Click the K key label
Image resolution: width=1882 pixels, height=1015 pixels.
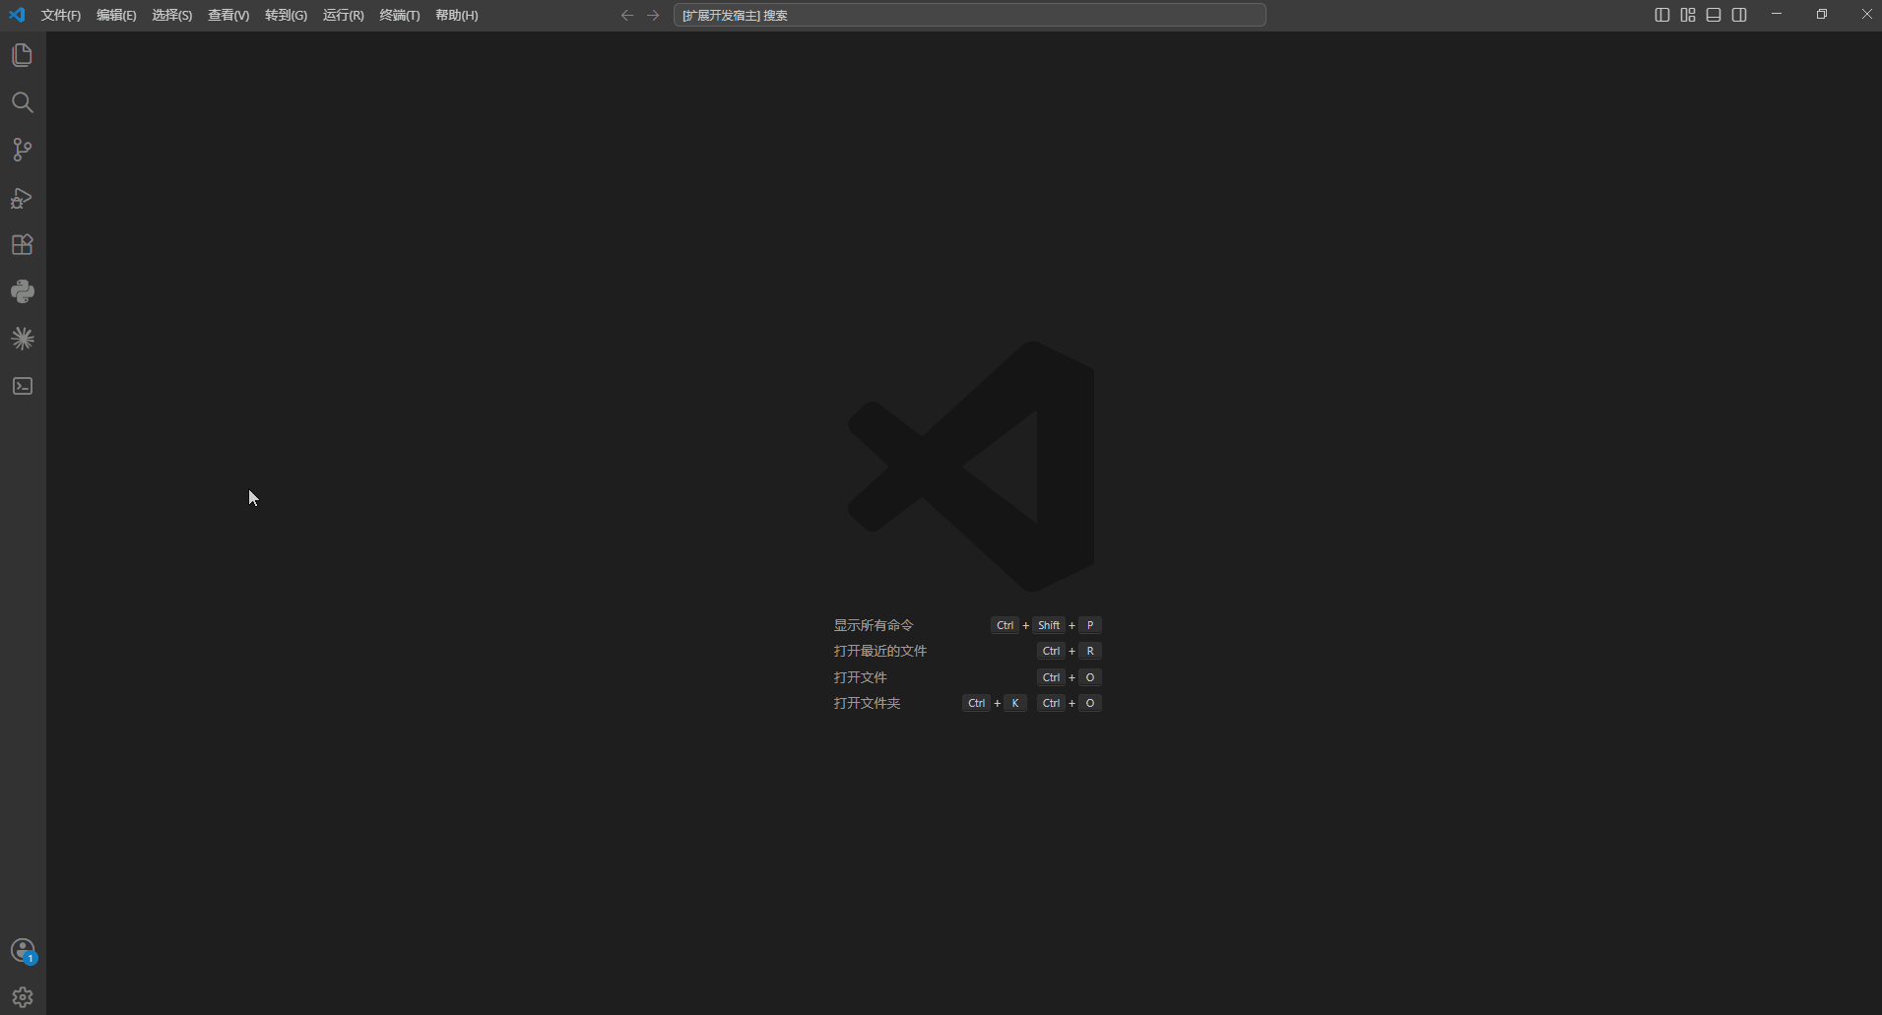(1015, 703)
